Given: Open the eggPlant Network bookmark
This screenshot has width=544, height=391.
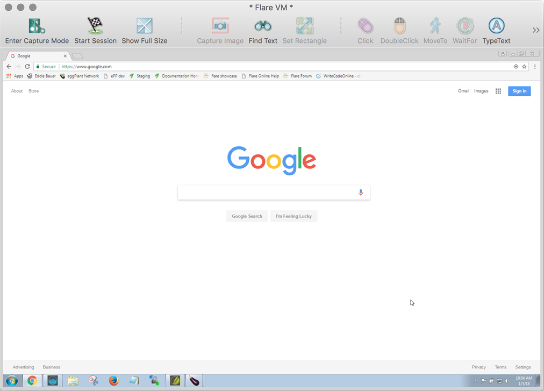Looking at the screenshot, I should point(80,76).
